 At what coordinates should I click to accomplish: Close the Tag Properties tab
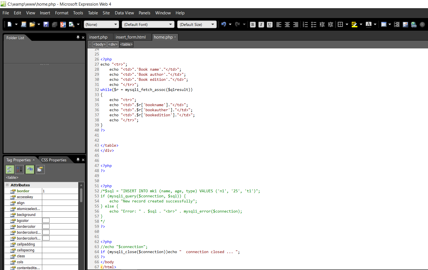(x=34, y=160)
